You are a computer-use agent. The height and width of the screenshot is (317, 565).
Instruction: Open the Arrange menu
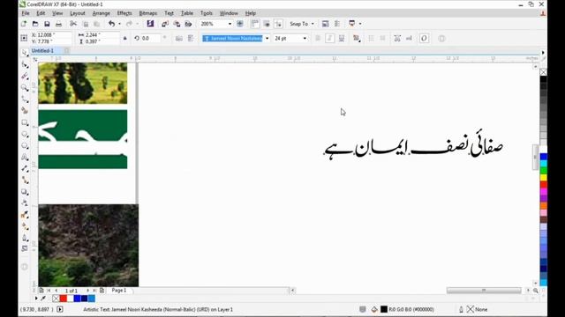click(x=102, y=13)
